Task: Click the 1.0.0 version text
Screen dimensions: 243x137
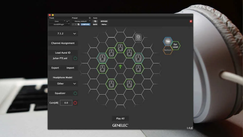Action: tap(189, 128)
